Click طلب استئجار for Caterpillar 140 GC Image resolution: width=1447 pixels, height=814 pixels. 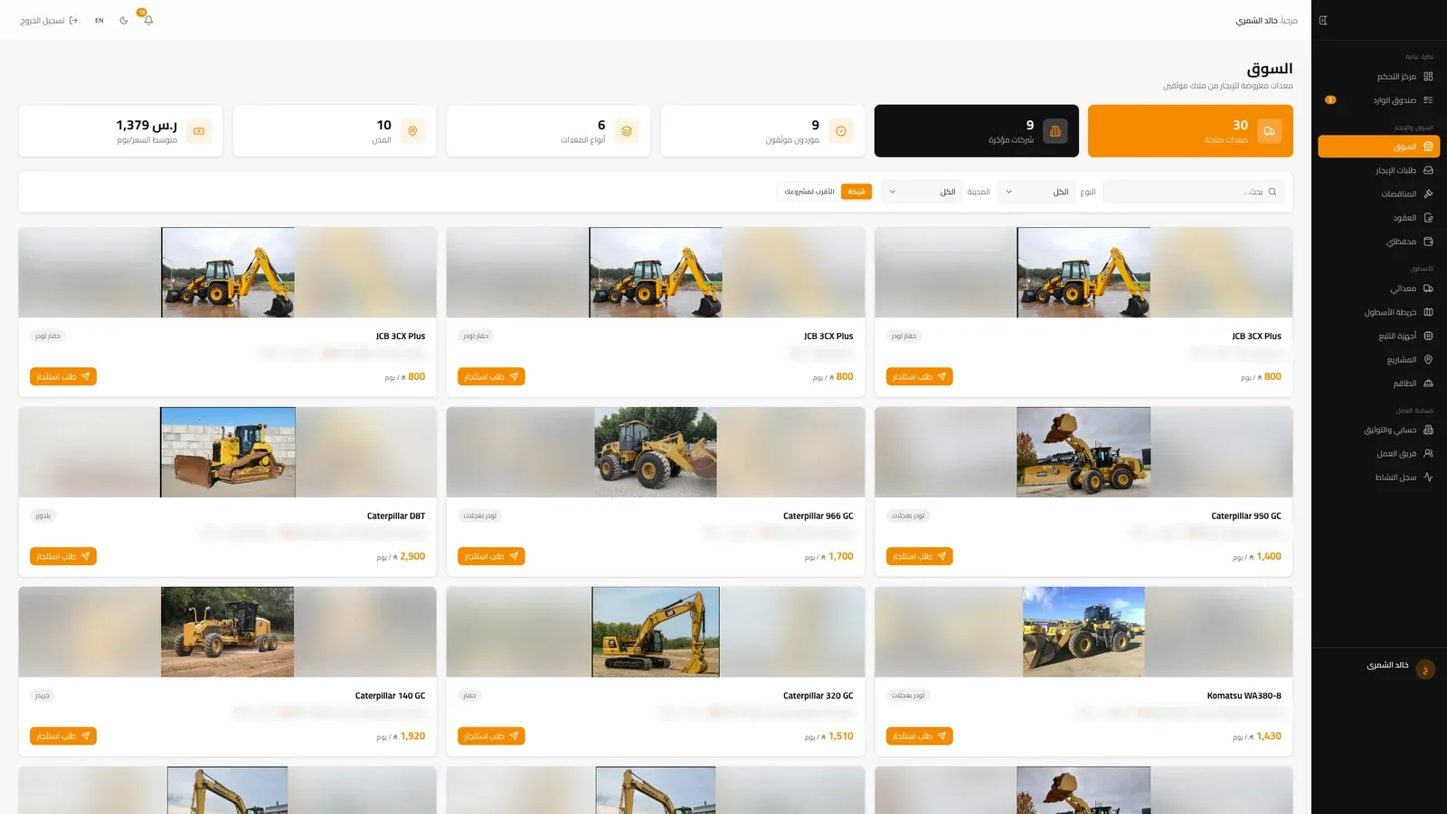click(x=63, y=736)
